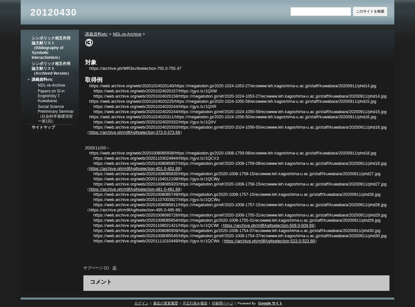The width and height of the screenshot is (415, 307).
Task: Click text web.archive.org 20201107003927 gyo.tc/1QCWu
Action: pos(156,200)
